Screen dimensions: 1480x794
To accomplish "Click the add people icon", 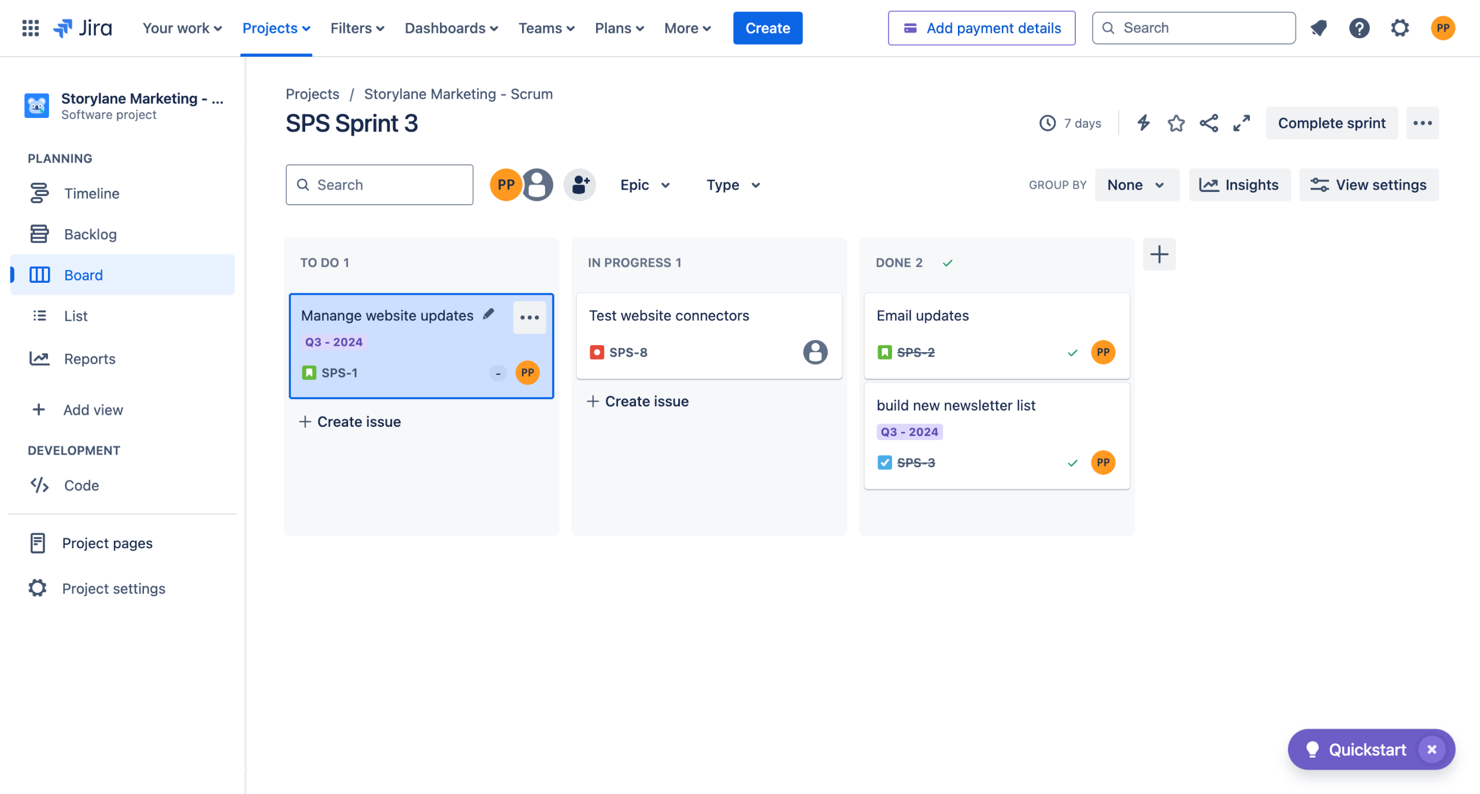I will click(x=580, y=185).
